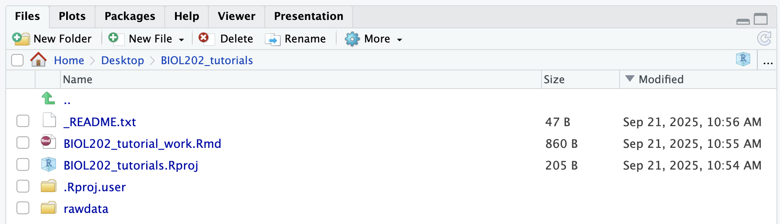Viewport: 780px width, 224px height.
Task: Click the New Folder icon
Action: coord(21,39)
